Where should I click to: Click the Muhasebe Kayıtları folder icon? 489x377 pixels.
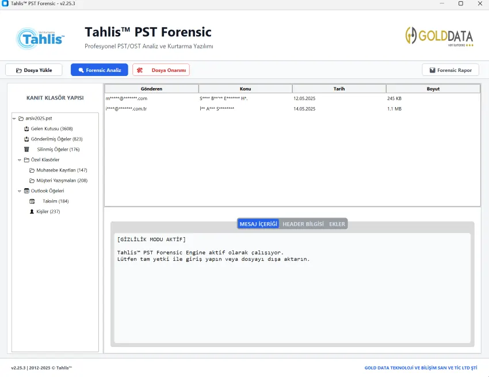(33, 170)
